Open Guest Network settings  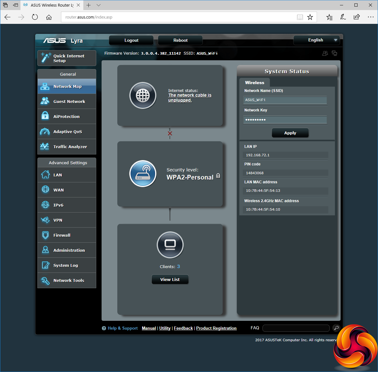click(67, 101)
